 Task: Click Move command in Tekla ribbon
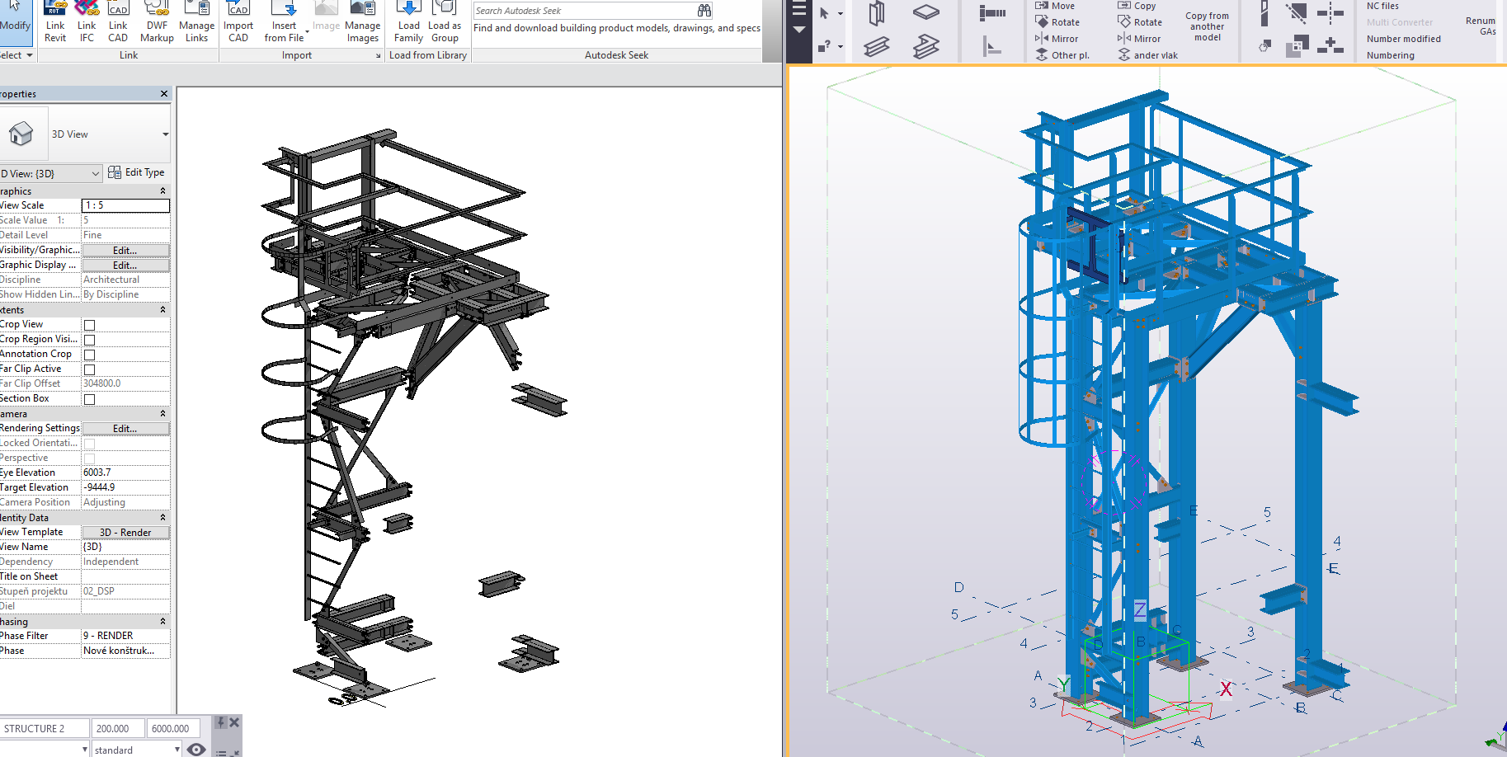1055,6
